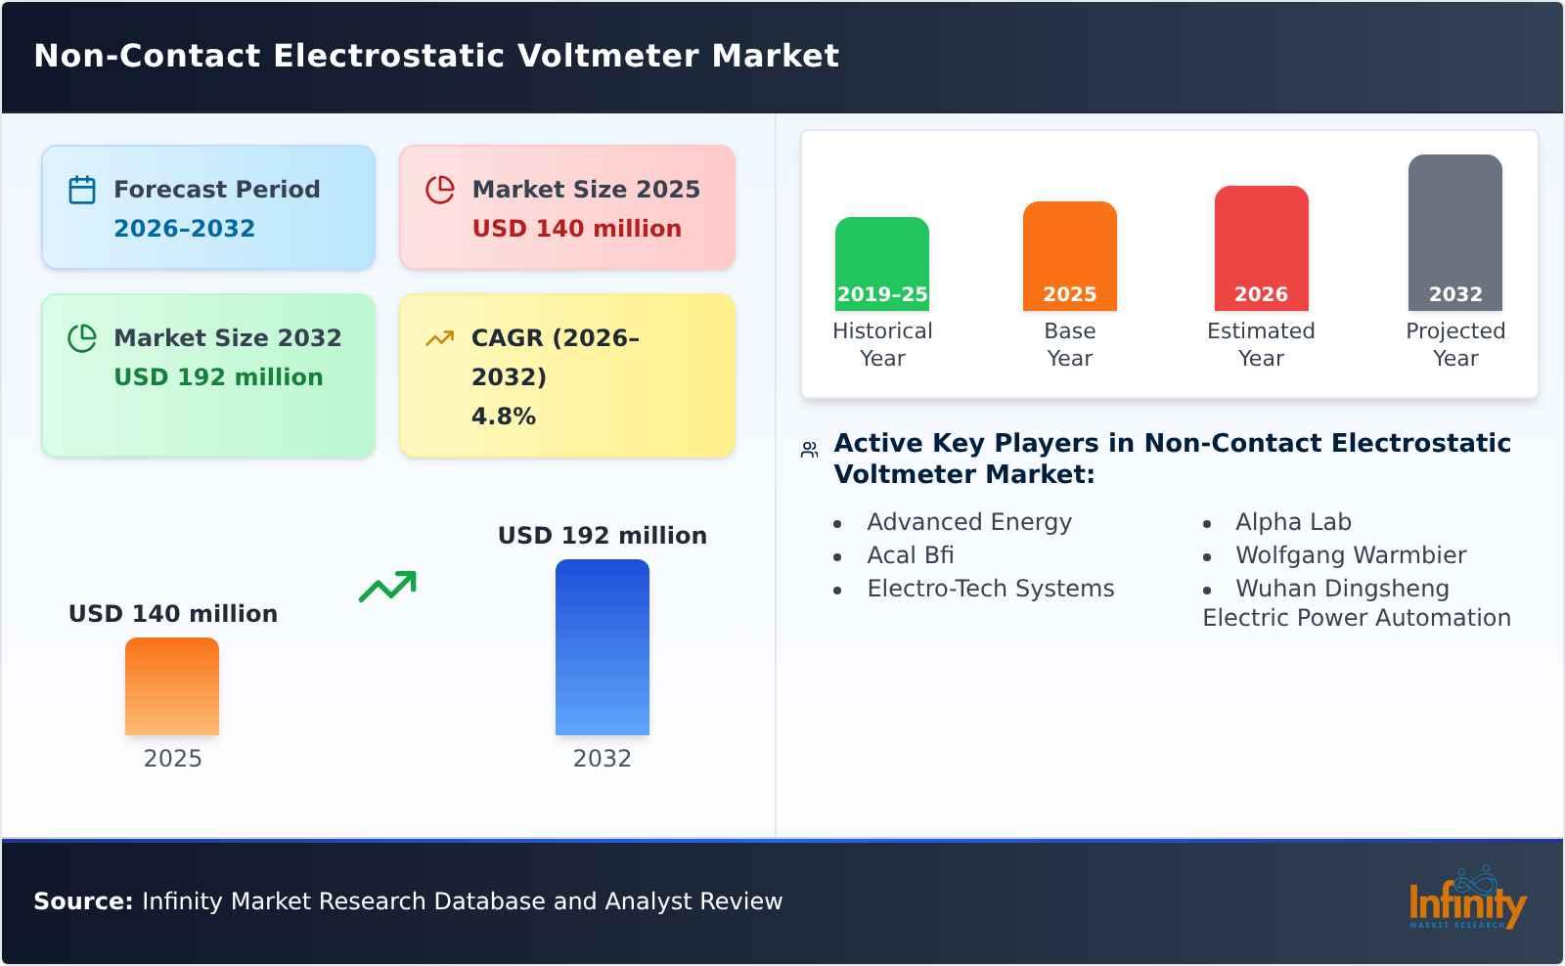Viewport: 1565px width, 966px height.
Task: Select 'Wolfgang Warmbier' in key players list
Action: point(1351,555)
